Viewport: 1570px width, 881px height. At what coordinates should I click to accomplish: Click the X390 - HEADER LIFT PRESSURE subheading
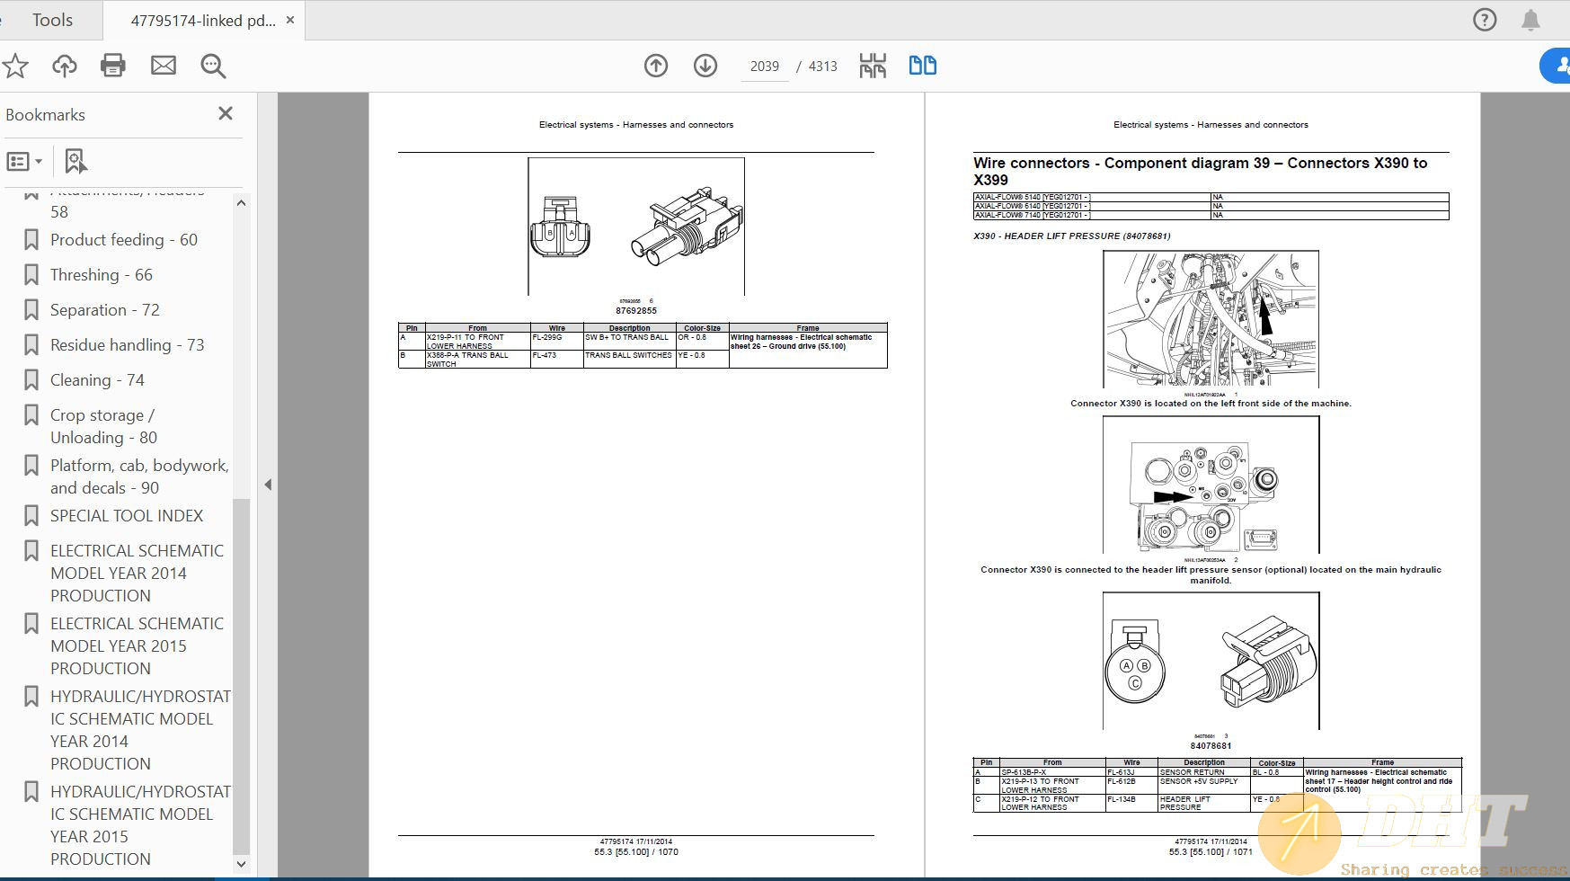point(1071,236)
